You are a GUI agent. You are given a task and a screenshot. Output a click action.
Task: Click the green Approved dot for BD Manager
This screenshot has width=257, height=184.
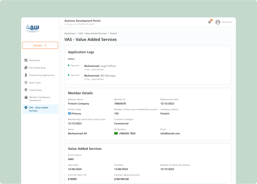pyautogui.click(x=69, y=75)
